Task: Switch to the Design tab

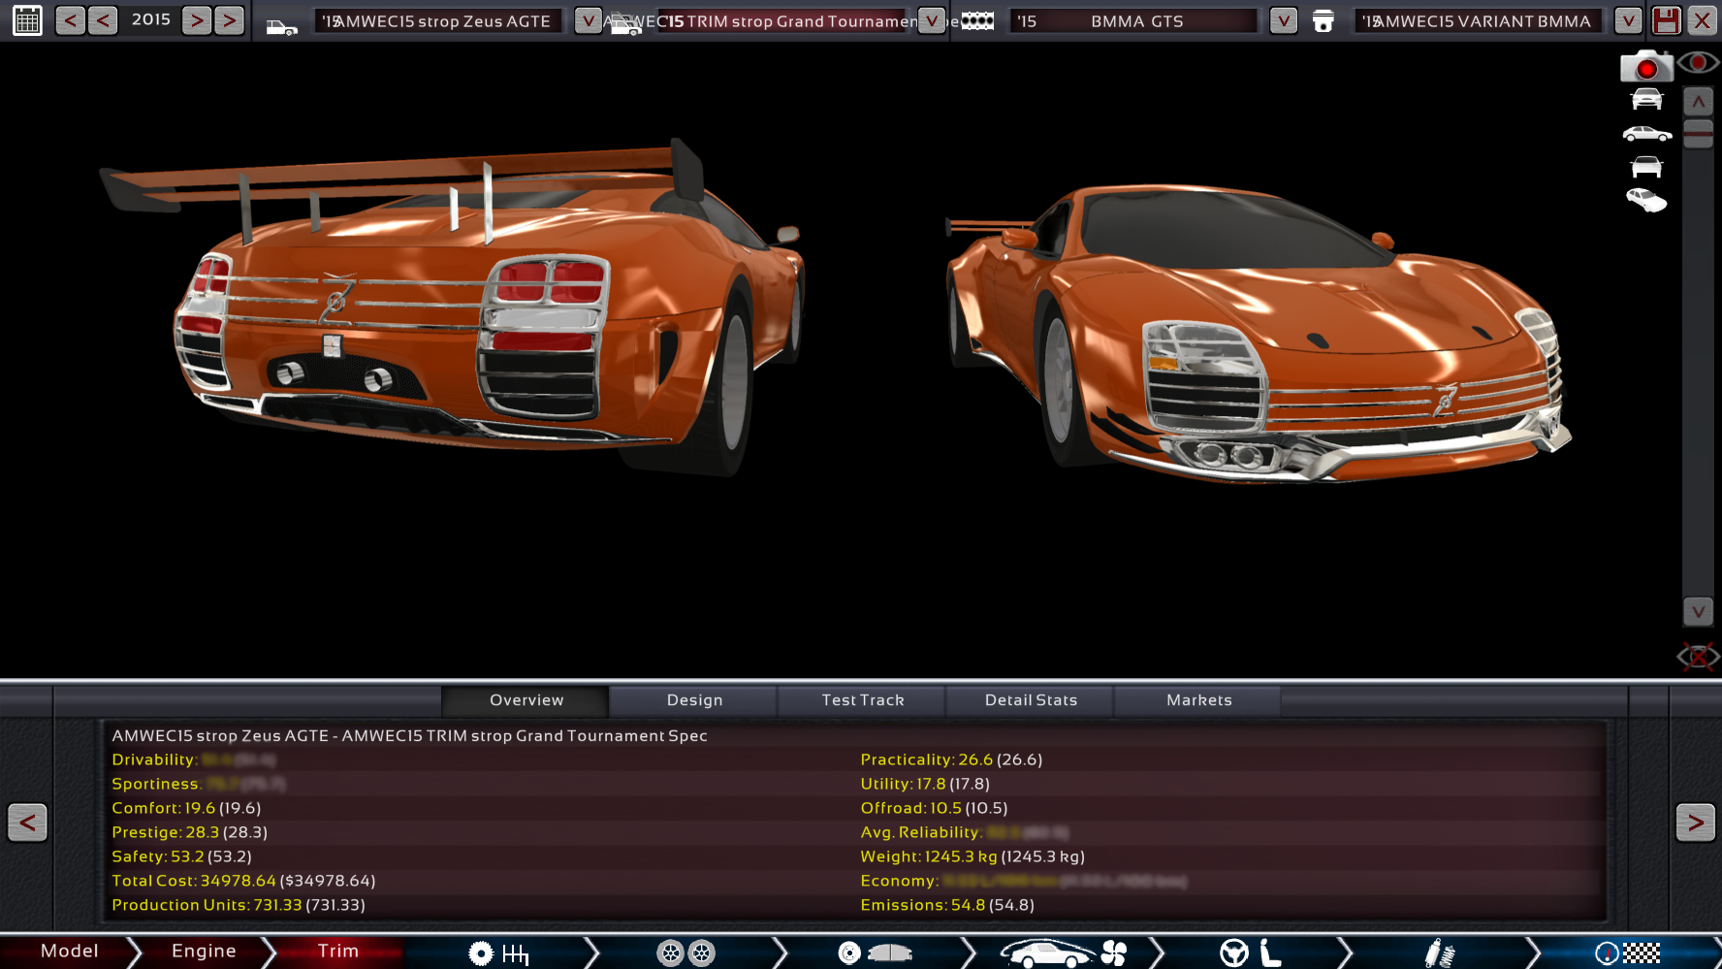Action: pos(694,700)
